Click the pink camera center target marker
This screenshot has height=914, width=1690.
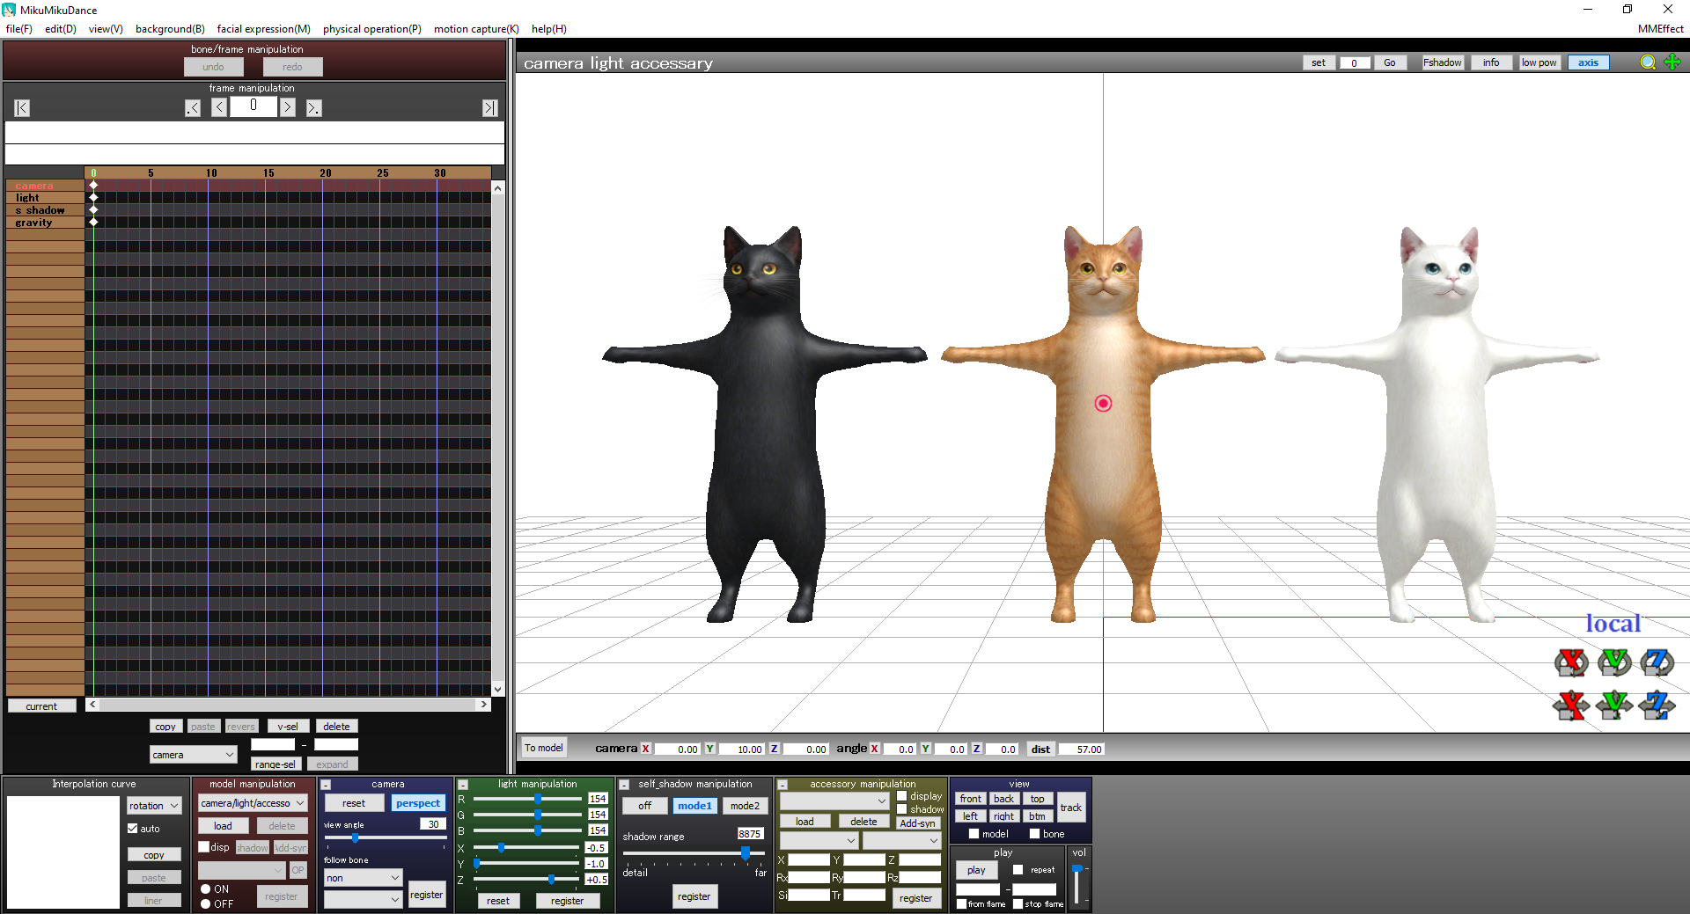pos(1103,403)
